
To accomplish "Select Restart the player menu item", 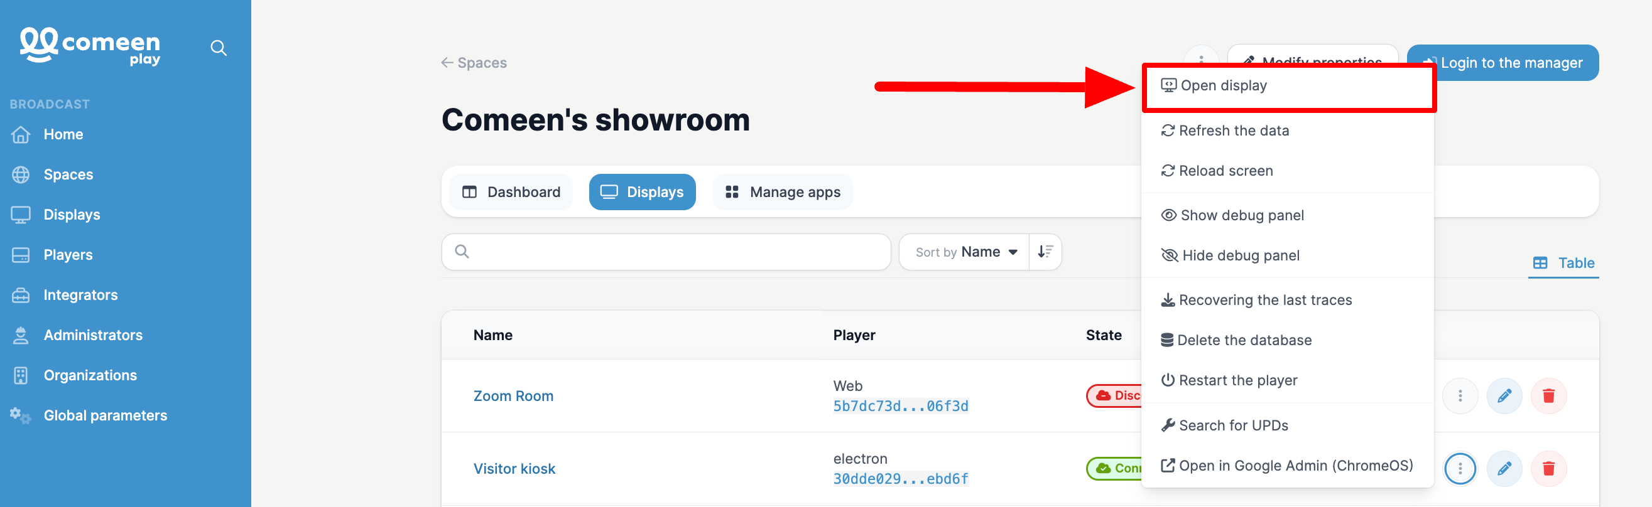I will coord(1288,381).
